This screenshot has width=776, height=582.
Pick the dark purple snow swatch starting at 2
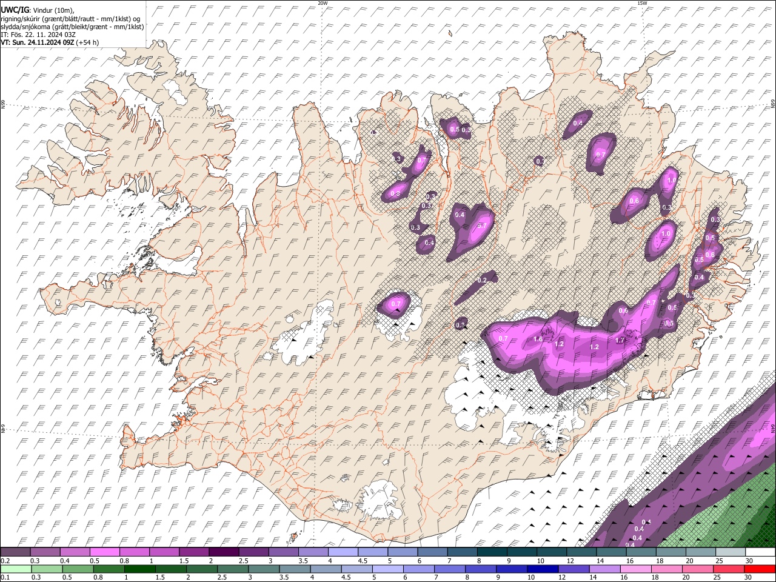coord(224,552)
